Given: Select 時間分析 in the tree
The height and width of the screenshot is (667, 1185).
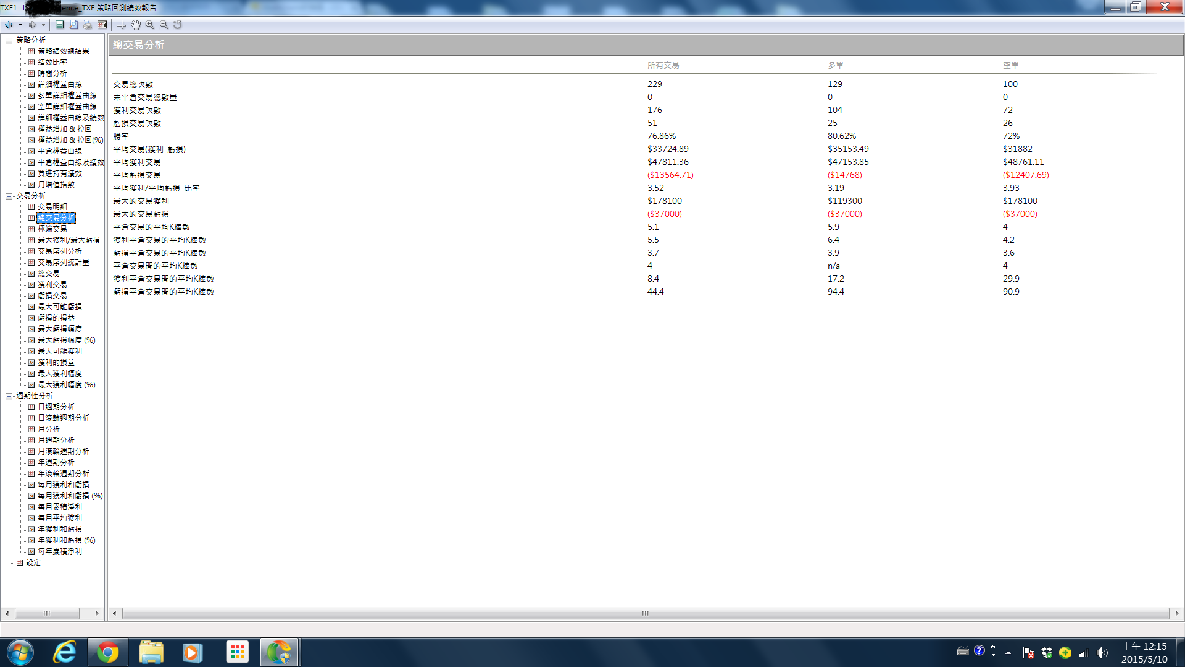Looking at the screenshot, I should click(x=52, y=73).
